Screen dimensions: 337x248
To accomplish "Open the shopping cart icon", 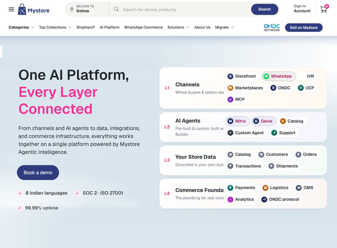I will coord(324,9).
